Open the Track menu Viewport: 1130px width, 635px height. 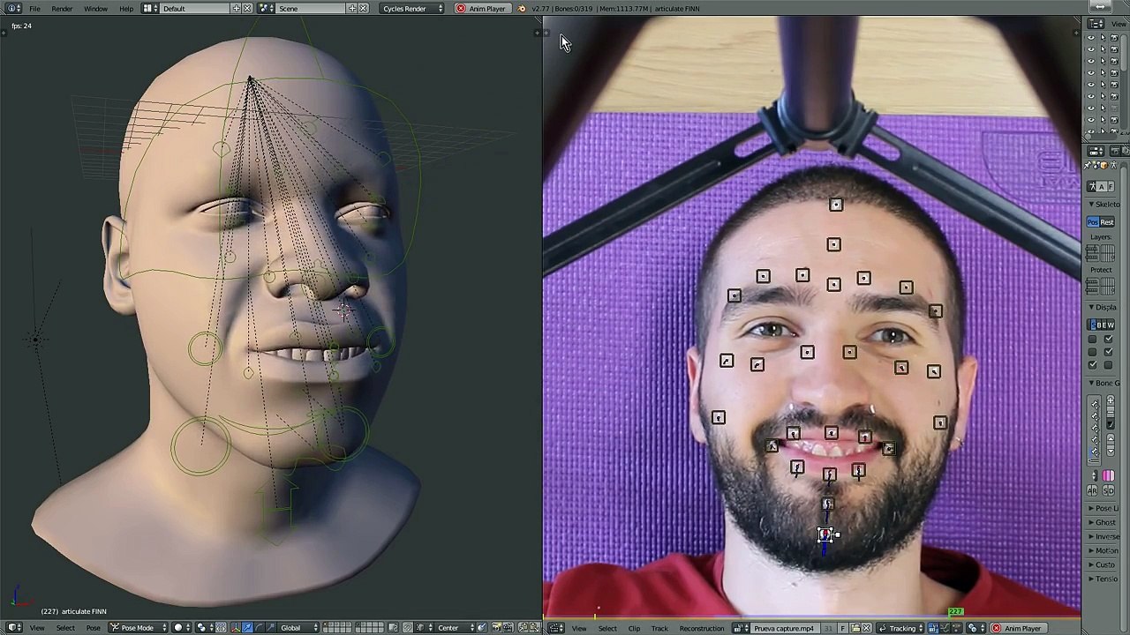click(659, 628)
